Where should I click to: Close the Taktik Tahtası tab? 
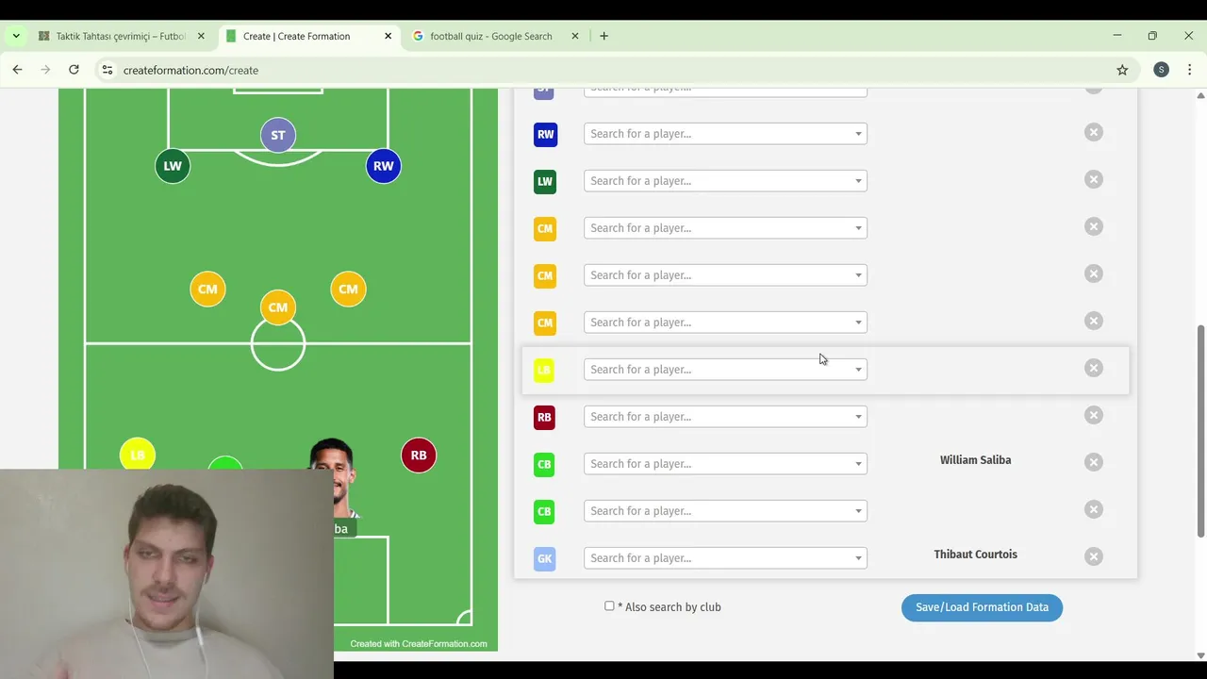pos(201,36)
